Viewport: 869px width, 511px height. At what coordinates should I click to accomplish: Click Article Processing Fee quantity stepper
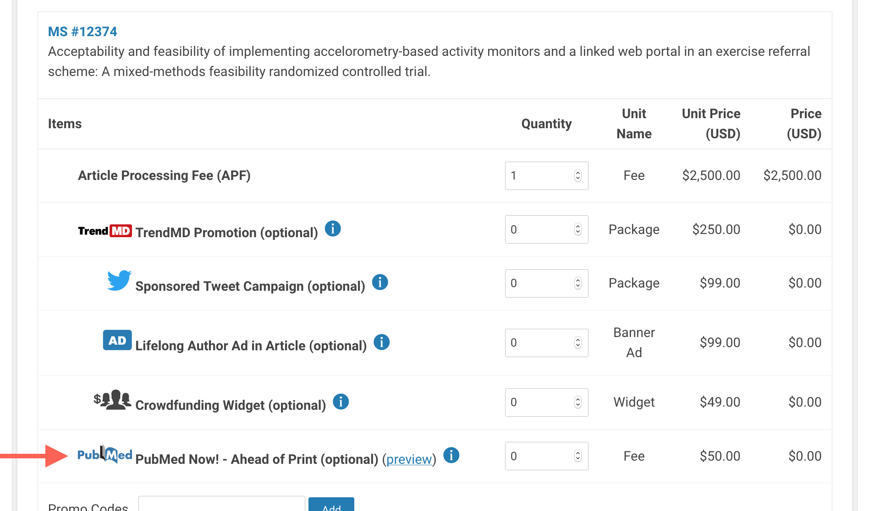pyautogui.click(x=577, y=176)
